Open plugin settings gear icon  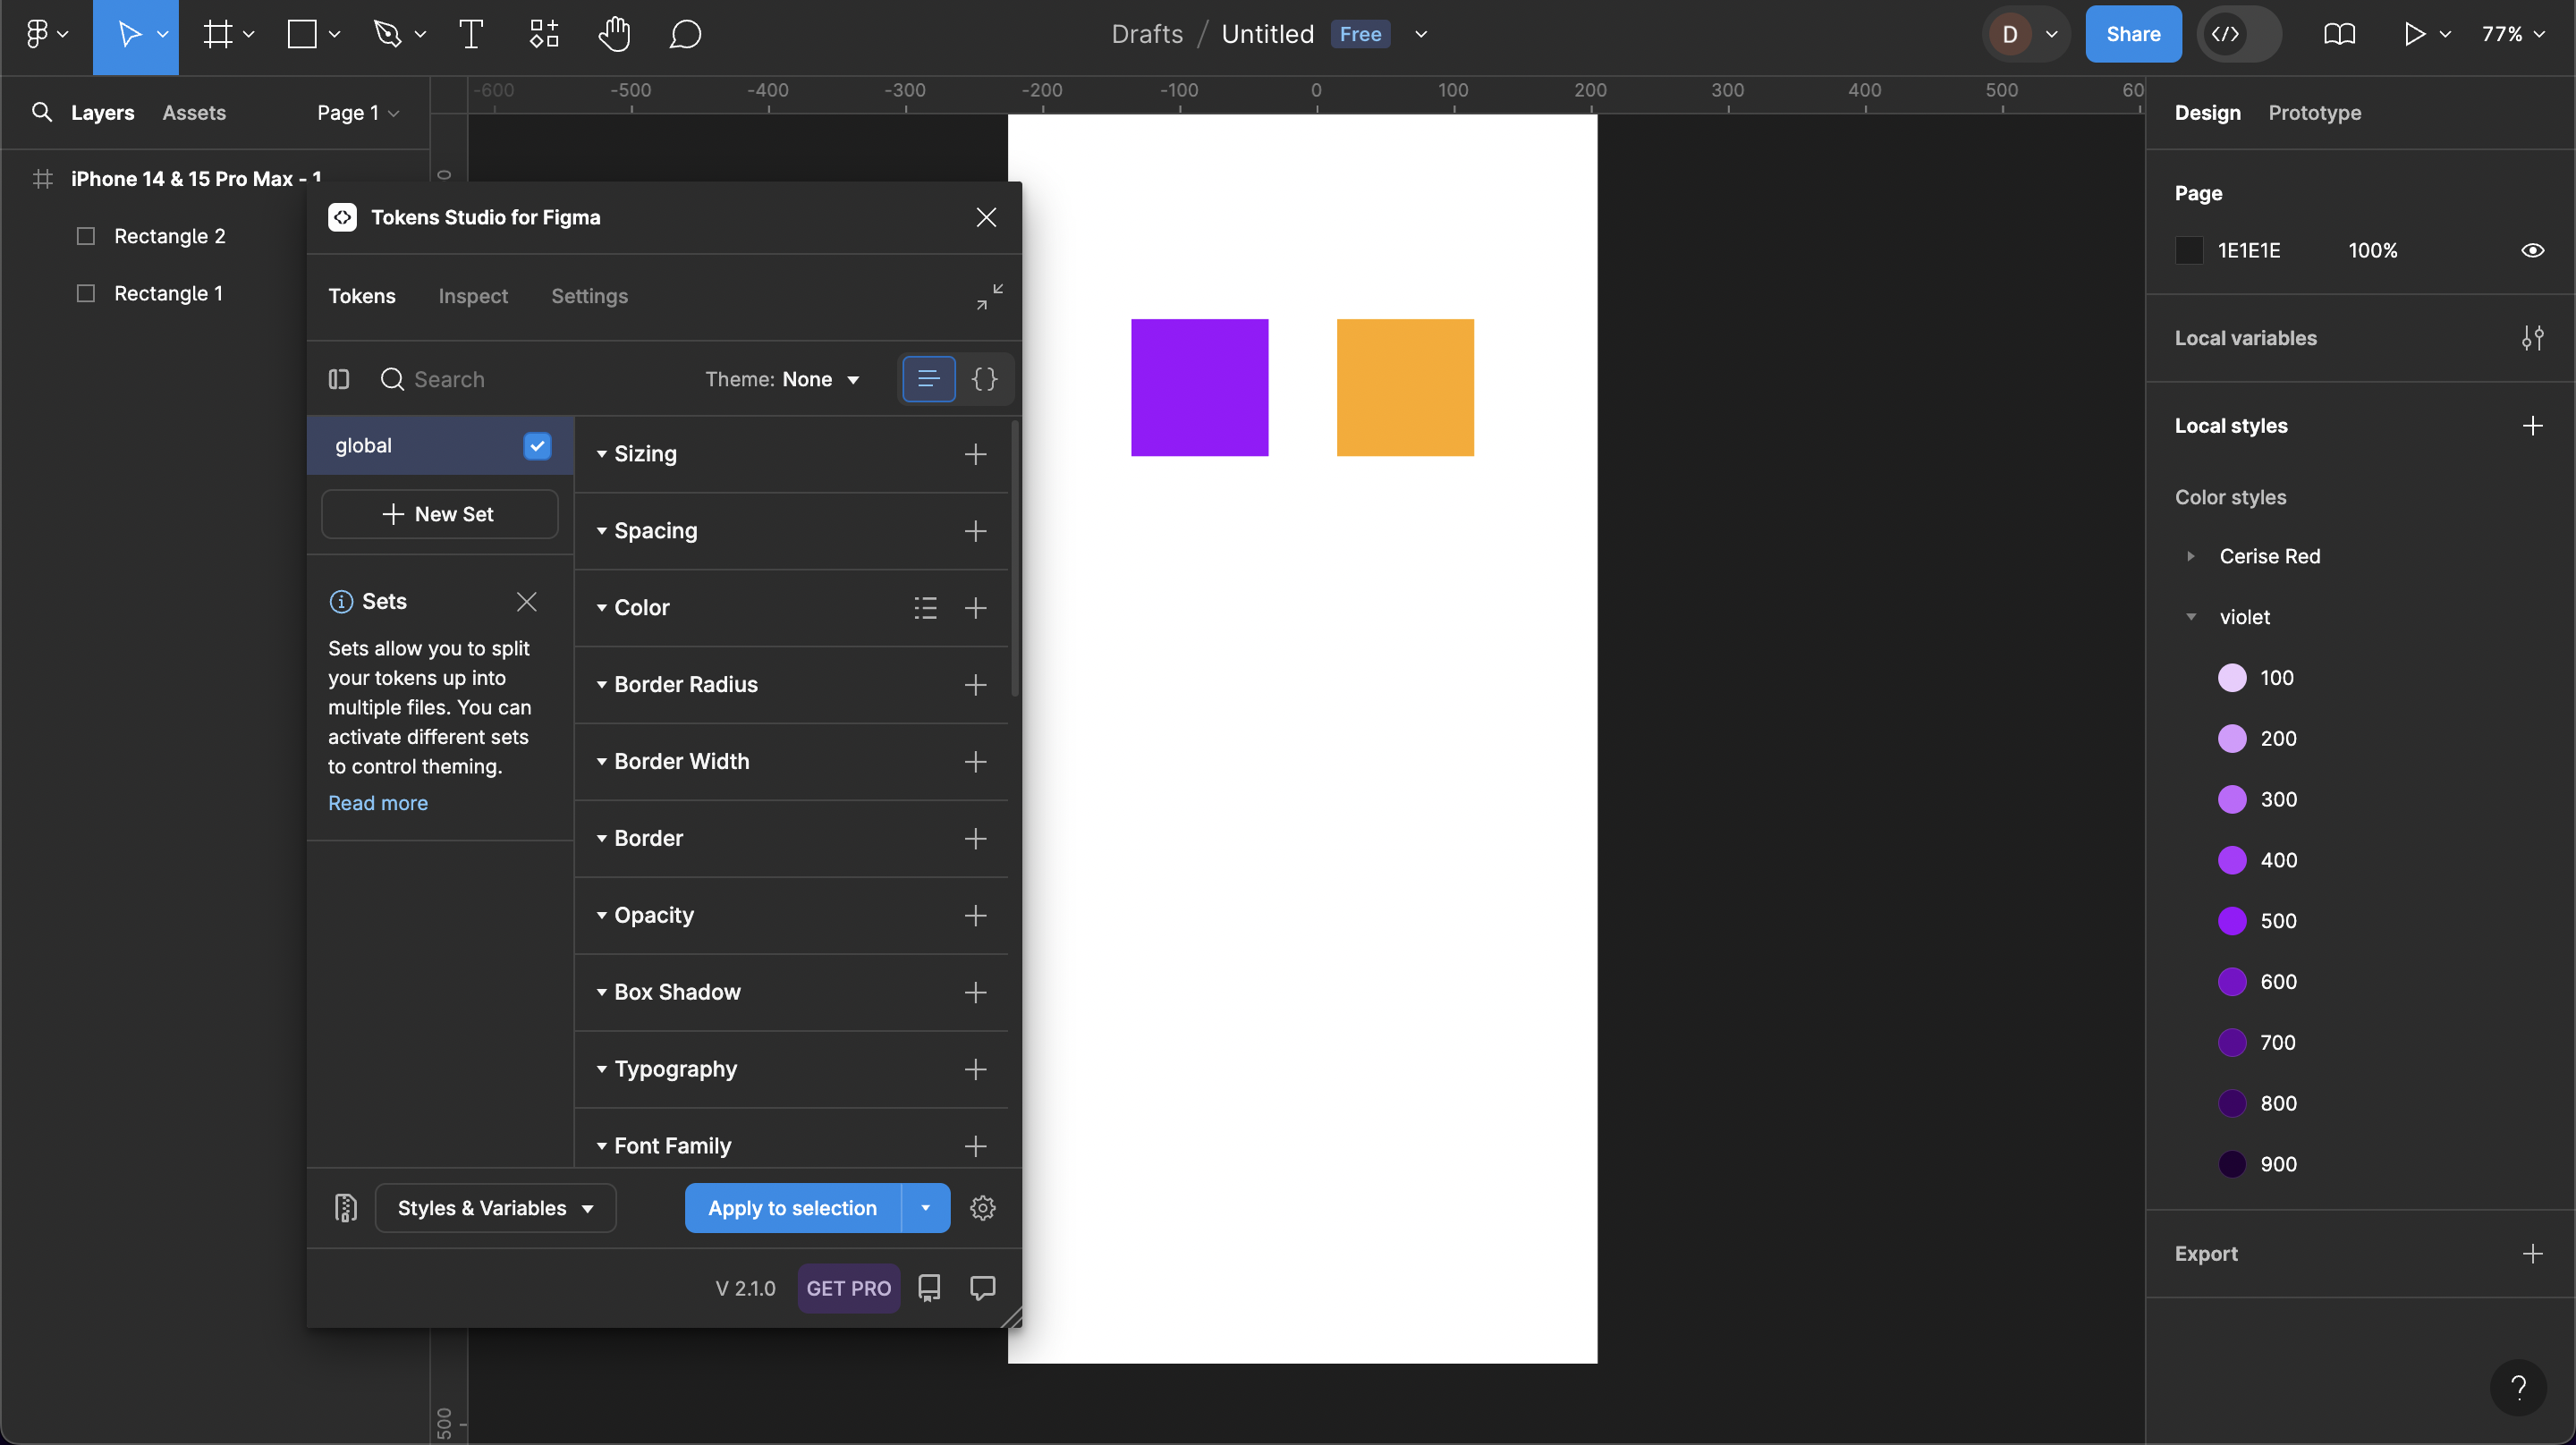tap(982, 1208)
